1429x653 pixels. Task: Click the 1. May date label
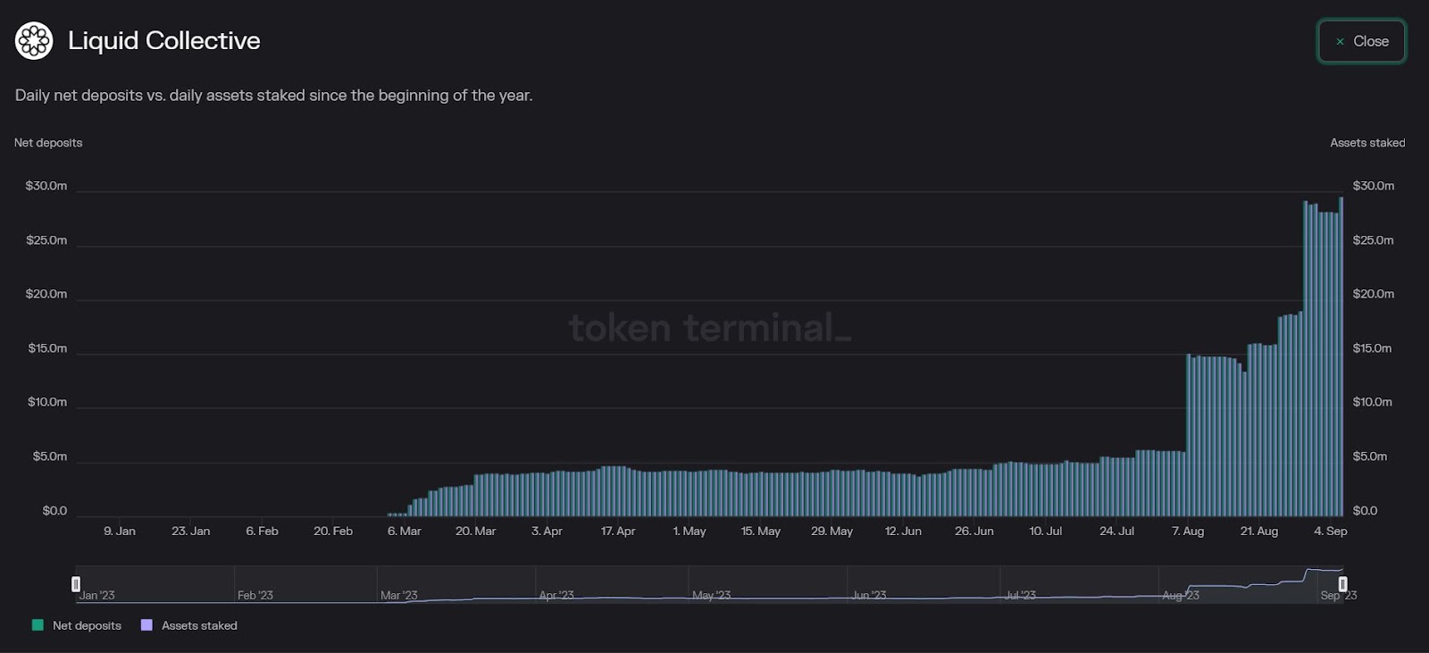pos(689,532)
